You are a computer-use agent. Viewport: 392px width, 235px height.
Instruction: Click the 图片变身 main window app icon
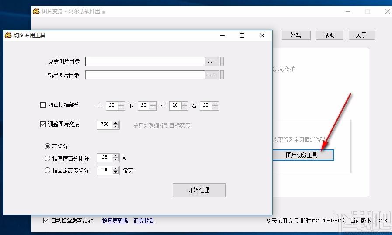pyautogui.click(x=36, y=11)
